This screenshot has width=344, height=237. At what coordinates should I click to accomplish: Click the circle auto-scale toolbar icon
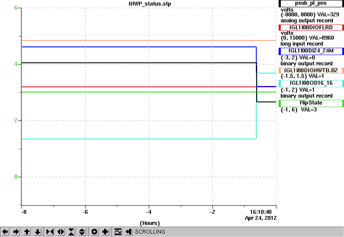click(x=95, y=232)
